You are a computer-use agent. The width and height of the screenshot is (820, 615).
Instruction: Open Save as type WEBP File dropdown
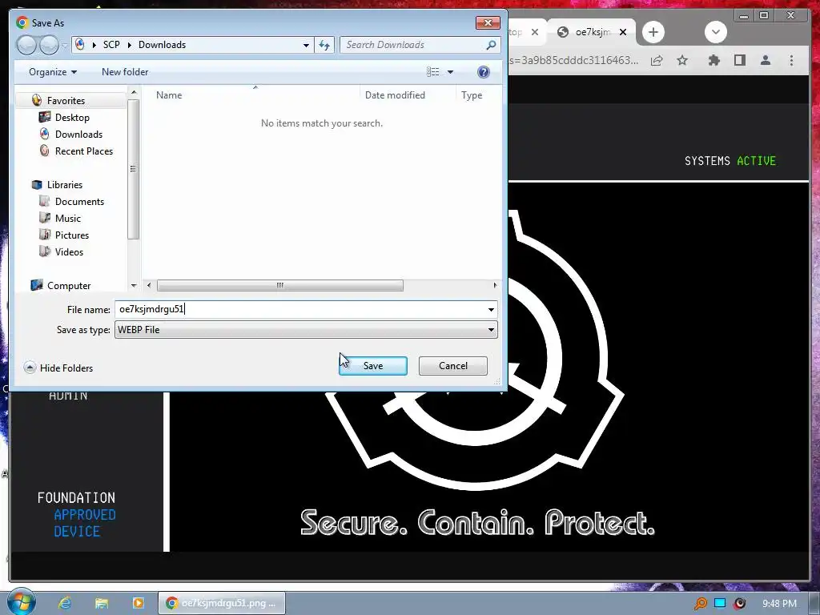pyautogui.click(x=306, y=330)
